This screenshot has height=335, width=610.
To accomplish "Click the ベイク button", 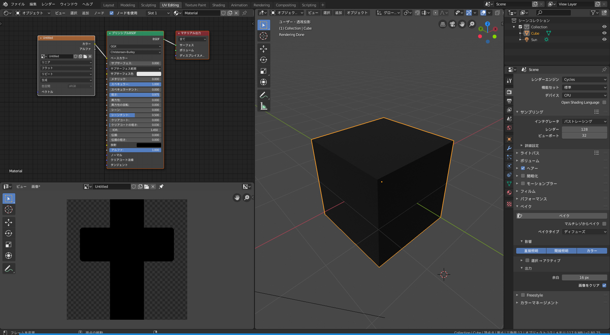I will [x=564, y=216].
